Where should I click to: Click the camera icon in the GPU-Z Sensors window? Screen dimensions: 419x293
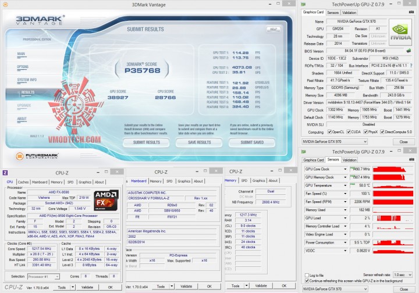(x=411, y=159)
